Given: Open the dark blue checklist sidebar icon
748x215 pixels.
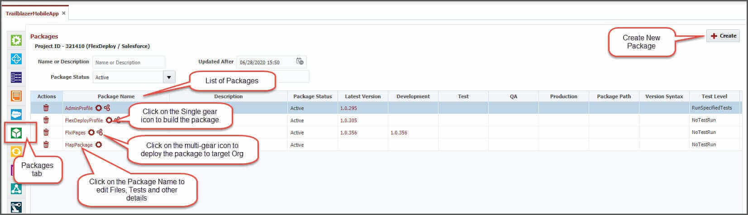Looking at the screenshot, I should pyautogui.click(x=16, y=77).
